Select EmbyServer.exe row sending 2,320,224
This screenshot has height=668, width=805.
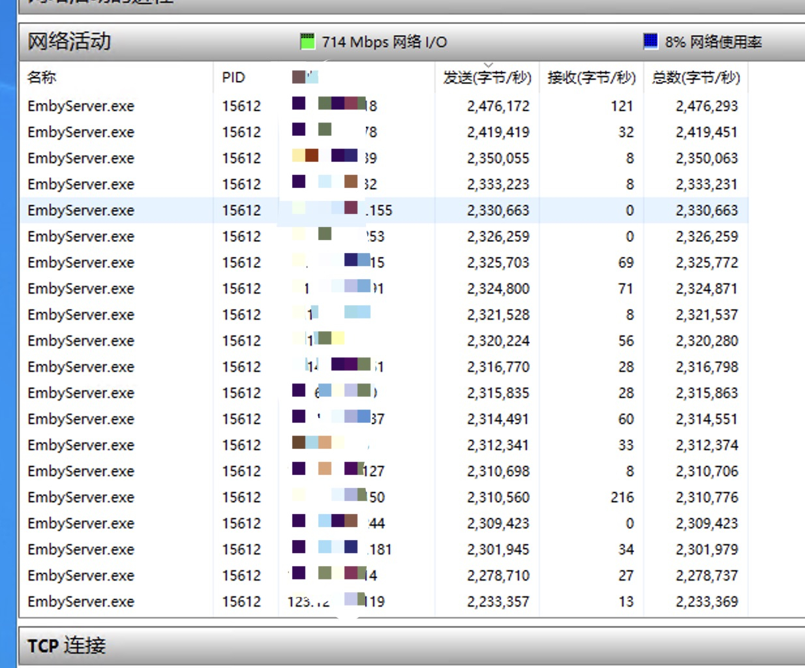pyautogui.click(x=384, y=341)
